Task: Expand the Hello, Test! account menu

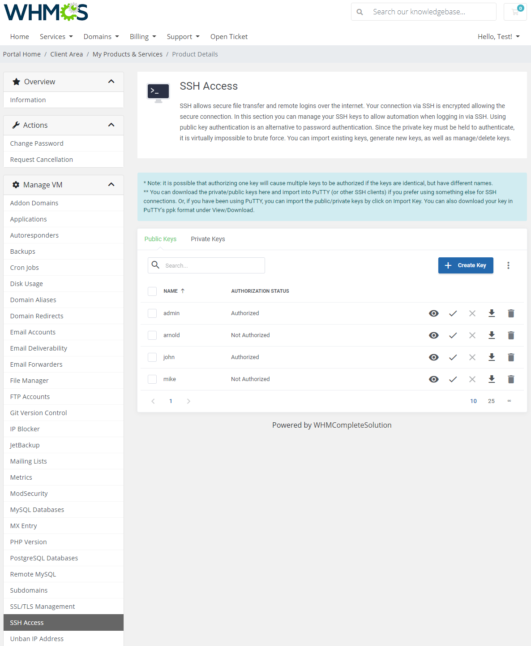Action: pyautogui.click(x=498, y=36)
